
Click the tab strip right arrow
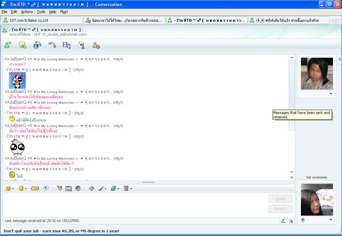point(338,21)
